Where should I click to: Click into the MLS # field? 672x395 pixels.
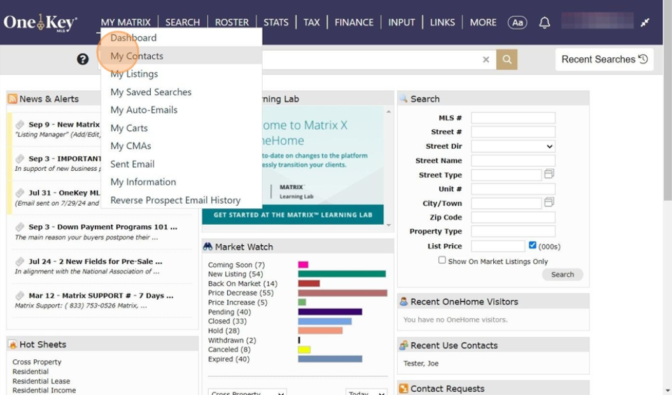pos(513,117)
